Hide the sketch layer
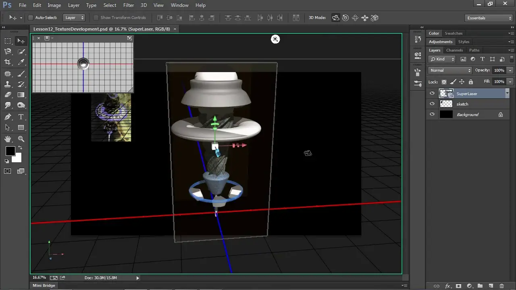This screenshot has height=290, width=516. pyautogui.click(x=432, y=104)
